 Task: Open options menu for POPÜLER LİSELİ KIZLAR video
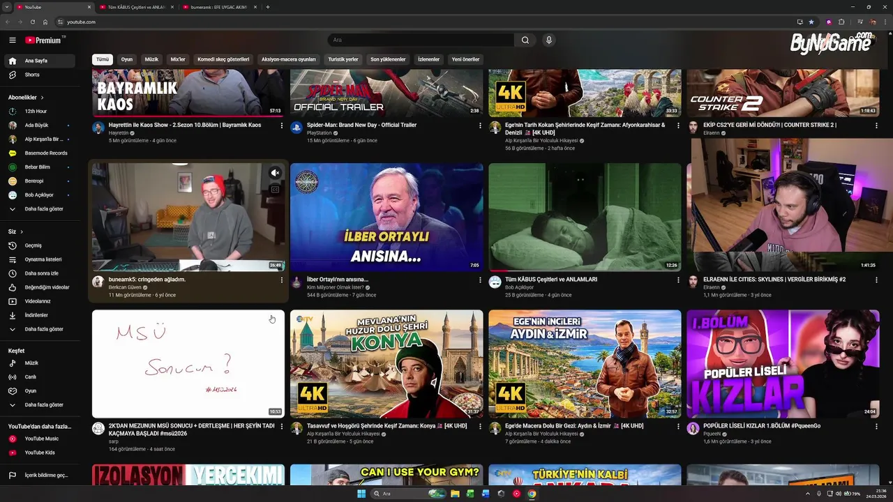pyautogui.click(x=876, y=427)
